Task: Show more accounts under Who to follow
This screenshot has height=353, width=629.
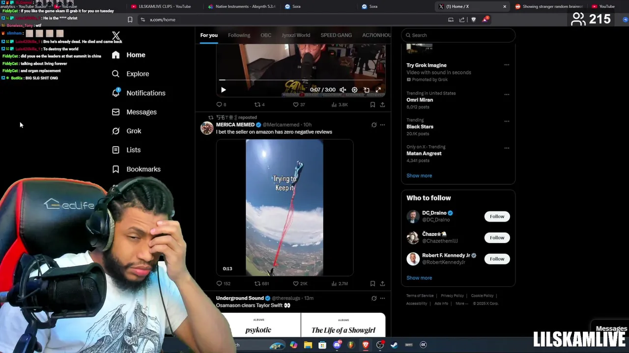Action: click(x=419, y=278)
